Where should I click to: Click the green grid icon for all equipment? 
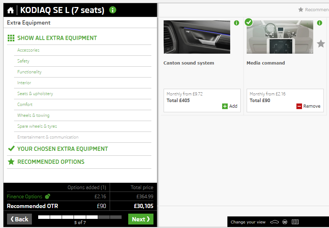[x=11, y=38]
